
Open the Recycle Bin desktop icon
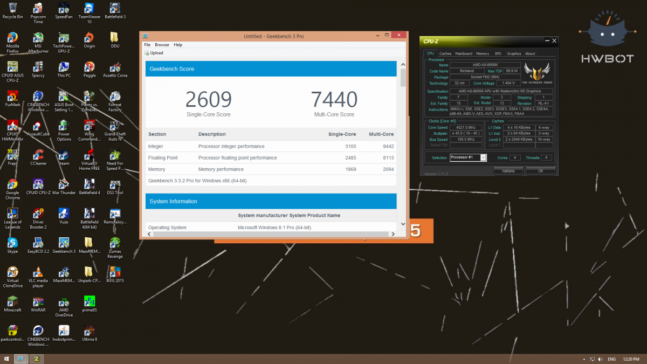click(x=12, y=11)
